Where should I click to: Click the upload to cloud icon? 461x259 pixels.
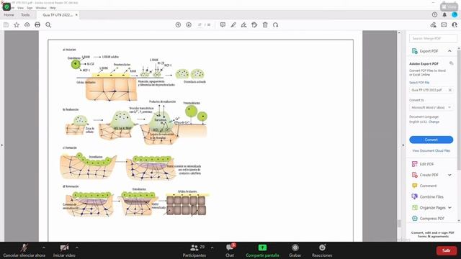(27, 25)
